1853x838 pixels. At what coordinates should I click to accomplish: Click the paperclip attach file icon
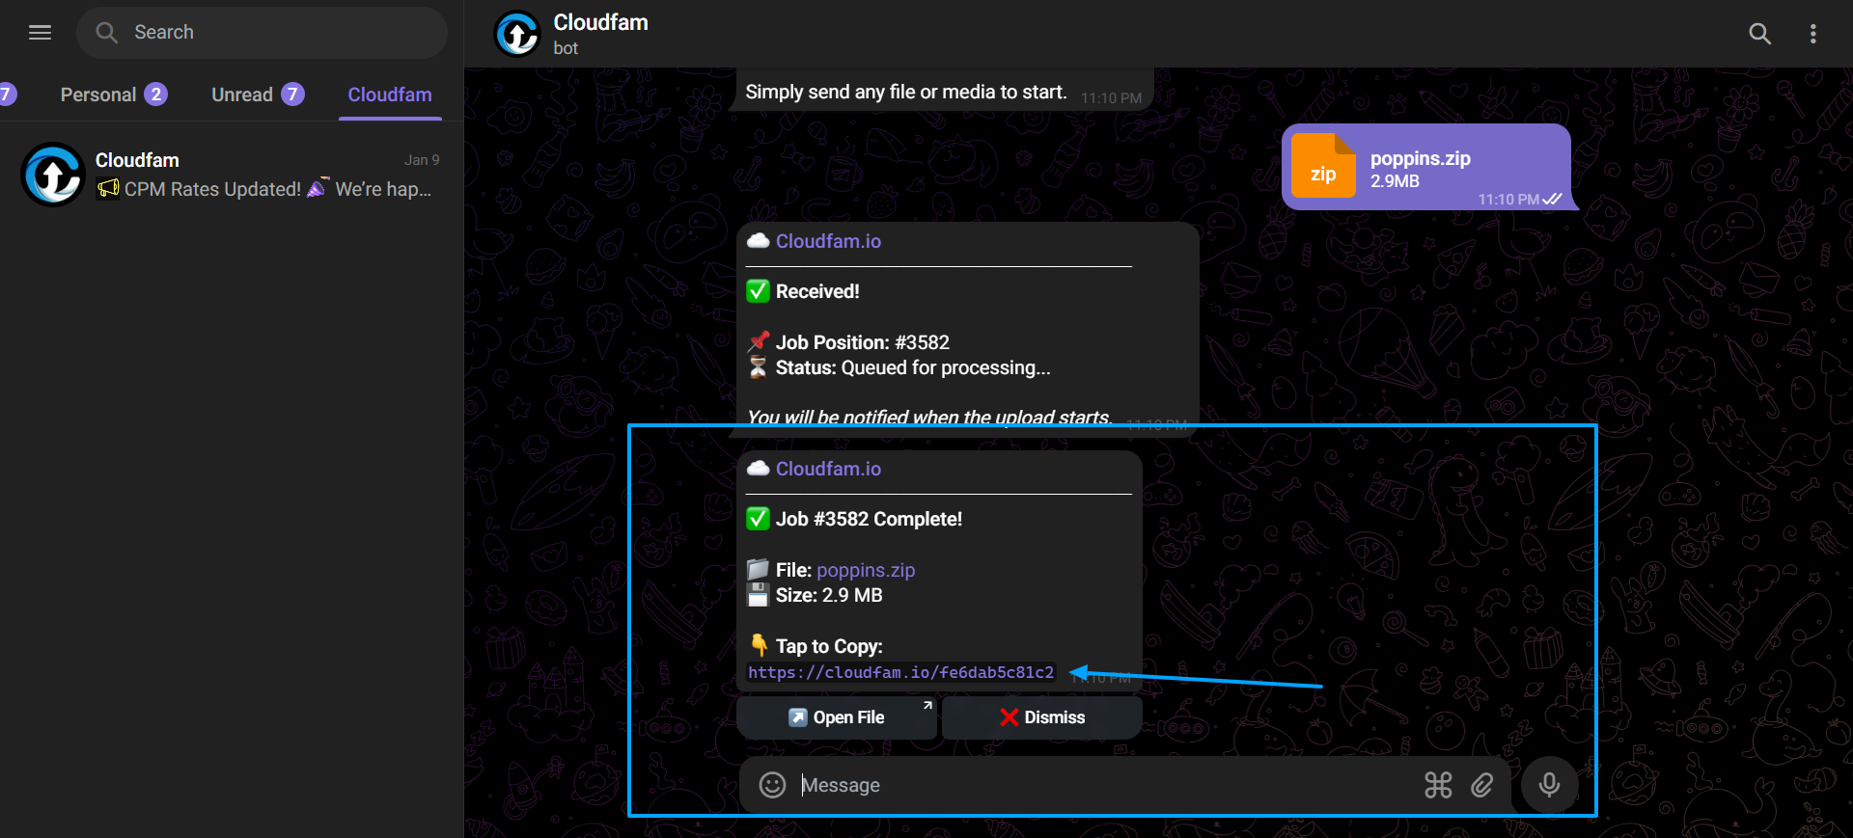(x=1482, y=785)
